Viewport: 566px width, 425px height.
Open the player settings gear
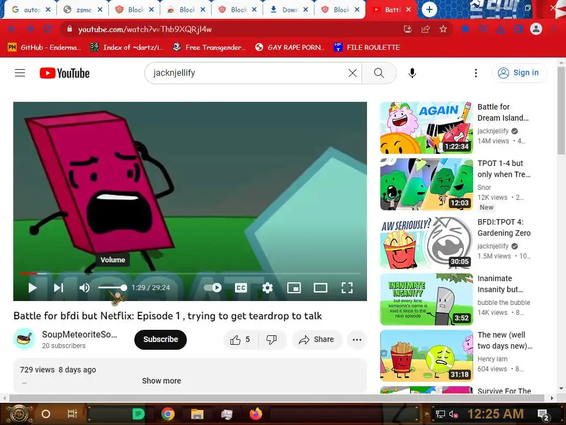click(x=268, y=288)
